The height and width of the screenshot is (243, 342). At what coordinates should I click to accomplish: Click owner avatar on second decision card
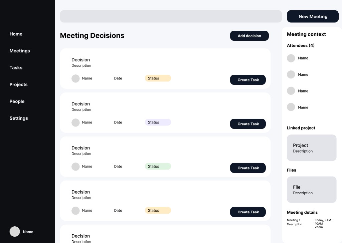coord(75,123)
